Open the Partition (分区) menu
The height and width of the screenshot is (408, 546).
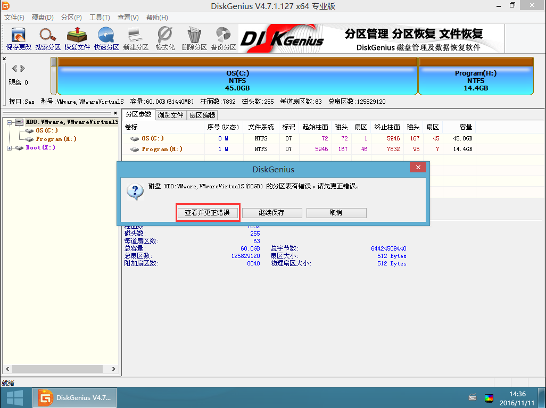[71, 18]
